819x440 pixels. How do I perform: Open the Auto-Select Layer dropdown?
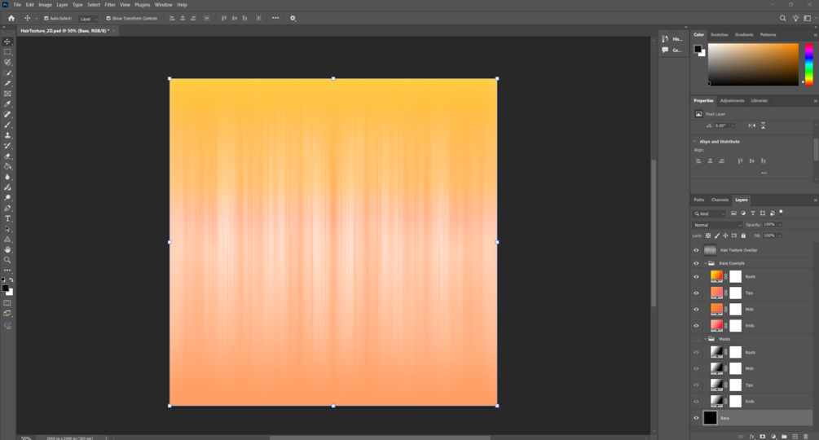point(88,19)
